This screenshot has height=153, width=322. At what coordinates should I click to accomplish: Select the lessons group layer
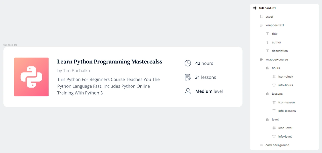277,94
